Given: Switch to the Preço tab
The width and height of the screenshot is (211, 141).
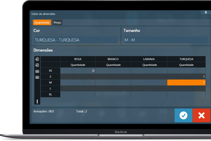Looking at the screenshot, I should [57, 22].
